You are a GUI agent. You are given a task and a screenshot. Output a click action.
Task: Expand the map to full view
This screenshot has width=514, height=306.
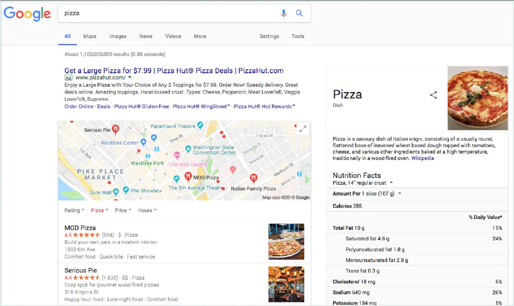pyautogui.click(x=303, y=129)
